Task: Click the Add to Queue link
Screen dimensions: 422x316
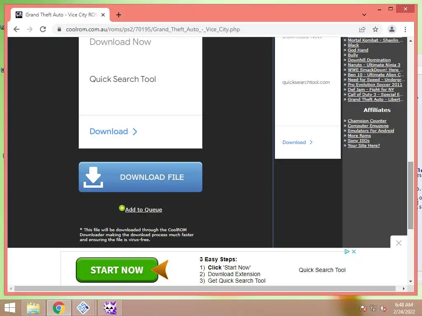Action: pyautogui.click(x=143, y=209)
